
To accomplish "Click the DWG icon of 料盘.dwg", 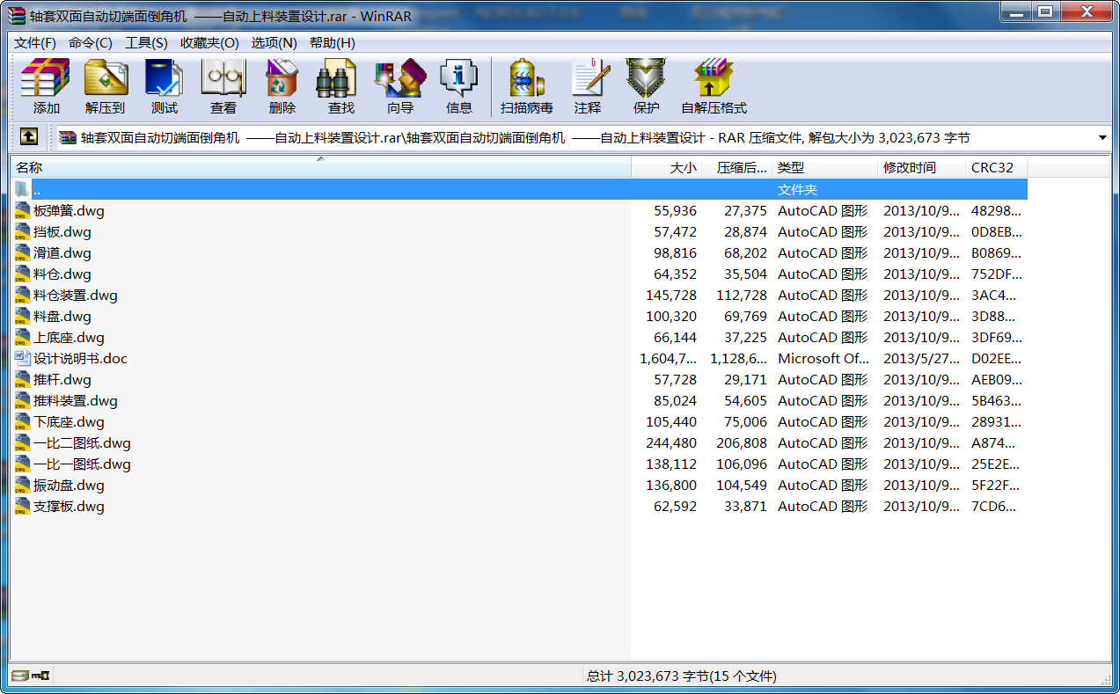I will [23, 316].
